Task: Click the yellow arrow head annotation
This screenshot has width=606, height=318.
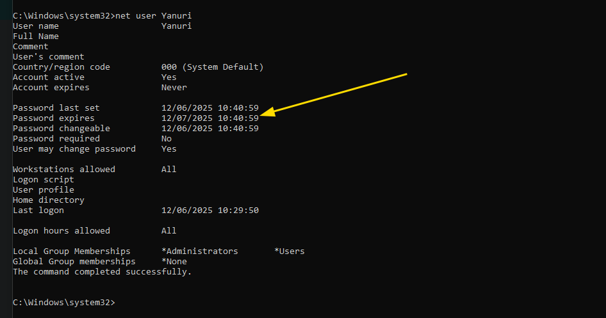Action: pyautogui.click(x=268, y=112)
